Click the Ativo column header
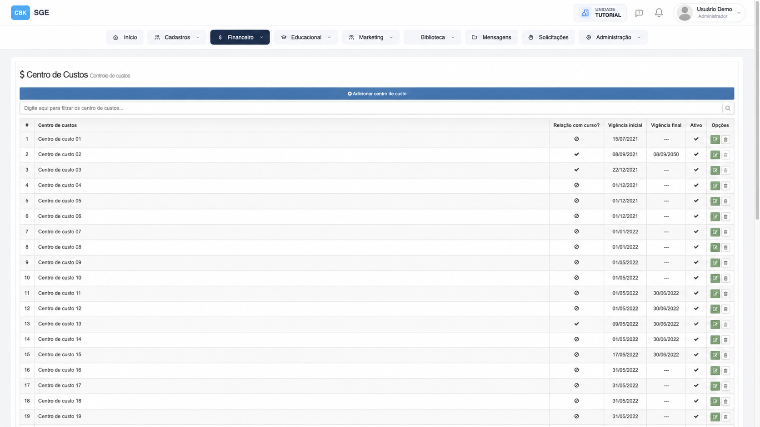 696,125
